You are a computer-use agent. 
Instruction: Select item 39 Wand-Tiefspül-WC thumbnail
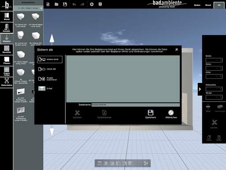click(21, 73)
